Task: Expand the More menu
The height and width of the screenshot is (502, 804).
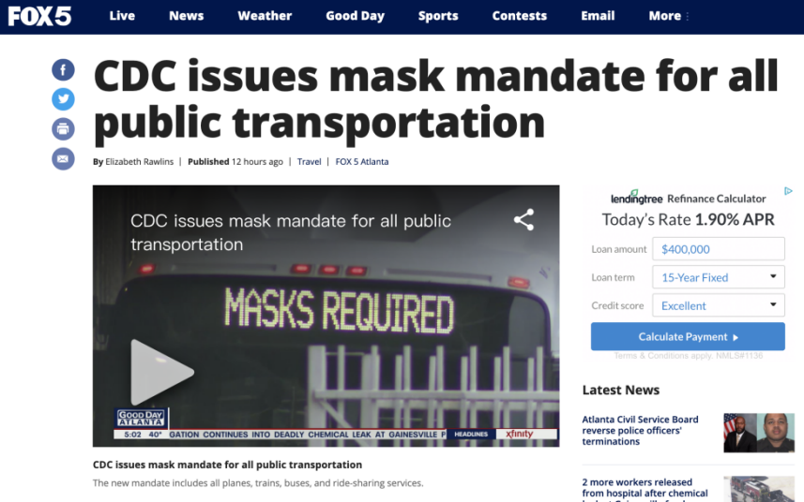Action: coord(668,16)
